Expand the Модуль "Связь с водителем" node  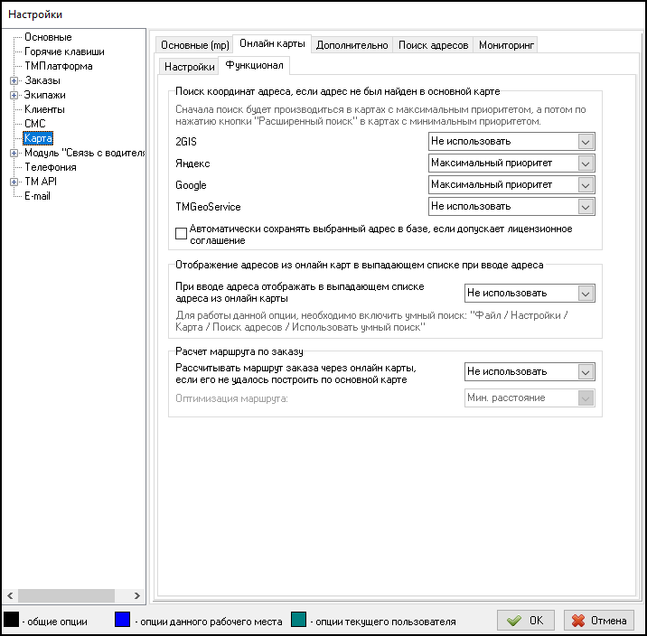tap(14, 153)
